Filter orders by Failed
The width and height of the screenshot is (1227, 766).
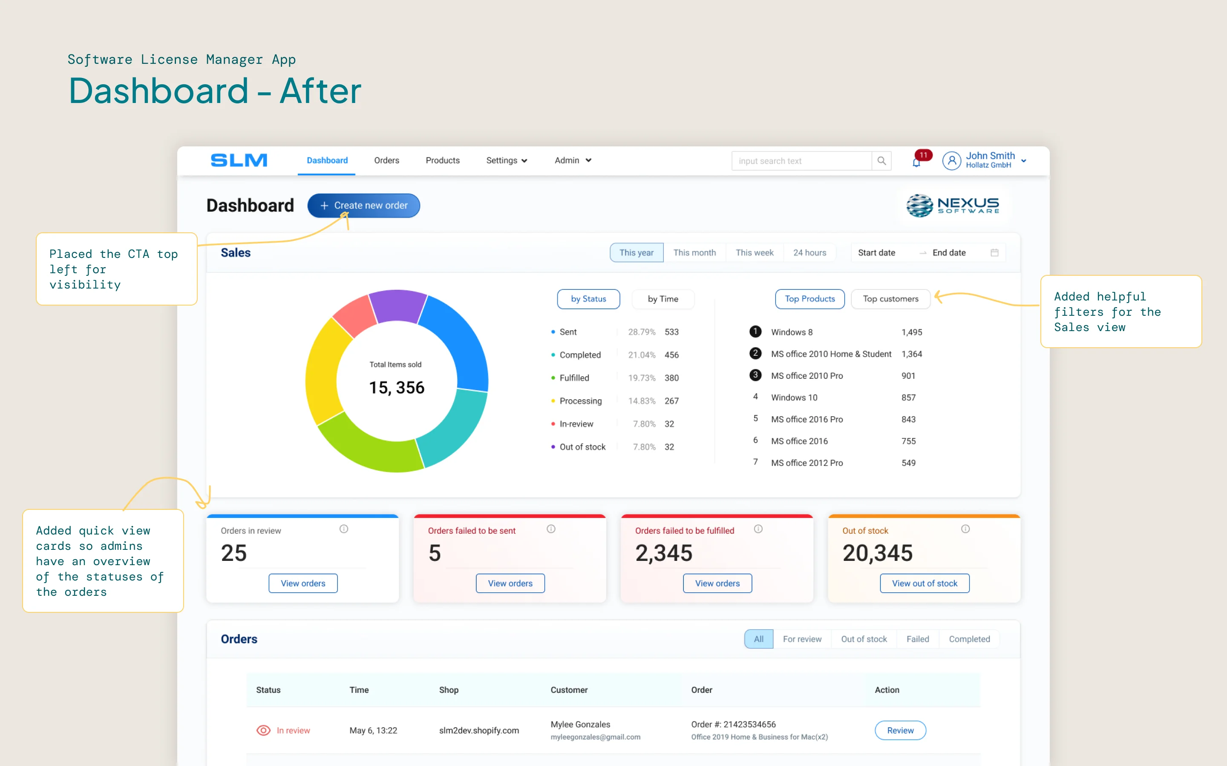tap(918, 639)
